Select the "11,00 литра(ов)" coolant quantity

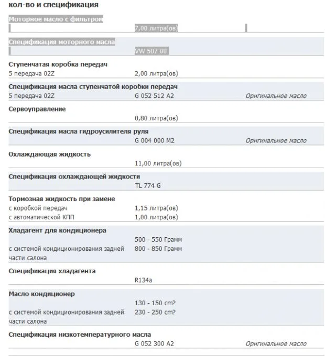158,163
